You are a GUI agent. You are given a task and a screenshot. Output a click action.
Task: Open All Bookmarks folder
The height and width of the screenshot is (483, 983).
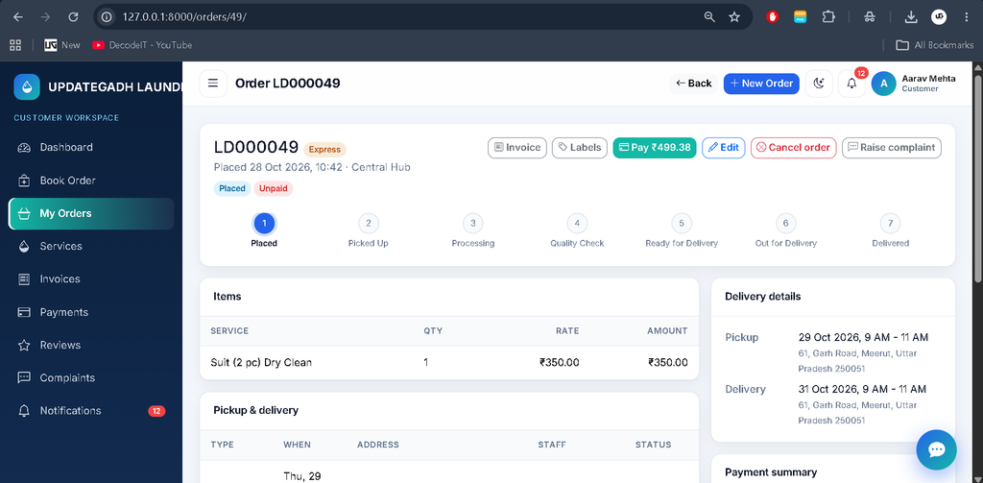(x=934, y=45)
